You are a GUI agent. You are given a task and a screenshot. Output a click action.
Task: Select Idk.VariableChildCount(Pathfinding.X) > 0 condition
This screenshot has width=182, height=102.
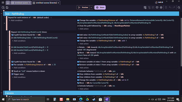click(30, 47)
